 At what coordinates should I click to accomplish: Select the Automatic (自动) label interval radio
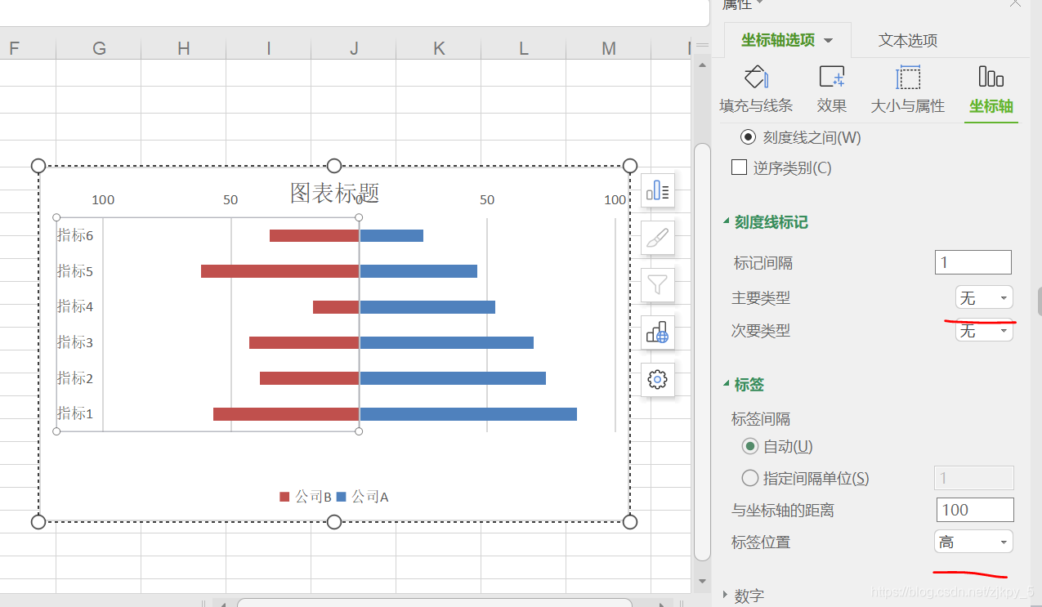tap(750, 446)
